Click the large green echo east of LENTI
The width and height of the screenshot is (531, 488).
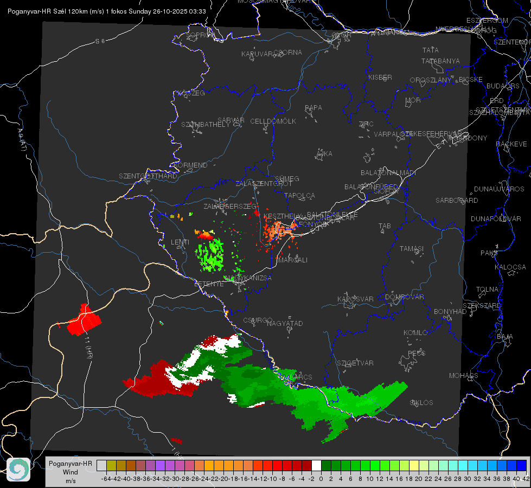point(210,255)
